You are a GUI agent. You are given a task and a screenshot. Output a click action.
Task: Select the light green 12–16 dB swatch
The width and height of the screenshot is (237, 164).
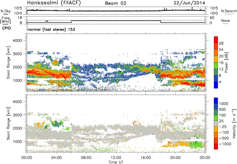point(216,66)
